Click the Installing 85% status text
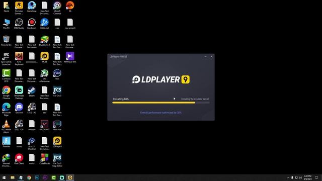The height and width of the screenshot is (181, 322). pyautogui.click(x=121, y=99)
